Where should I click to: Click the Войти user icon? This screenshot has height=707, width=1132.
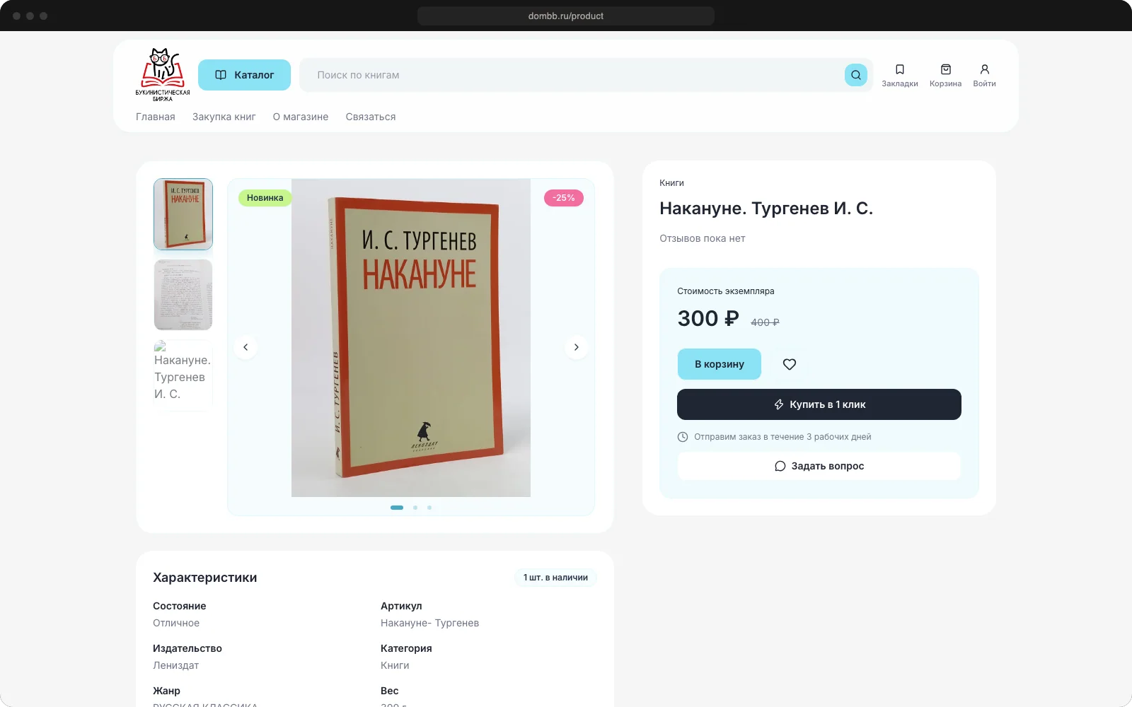[x=984, y=69]
